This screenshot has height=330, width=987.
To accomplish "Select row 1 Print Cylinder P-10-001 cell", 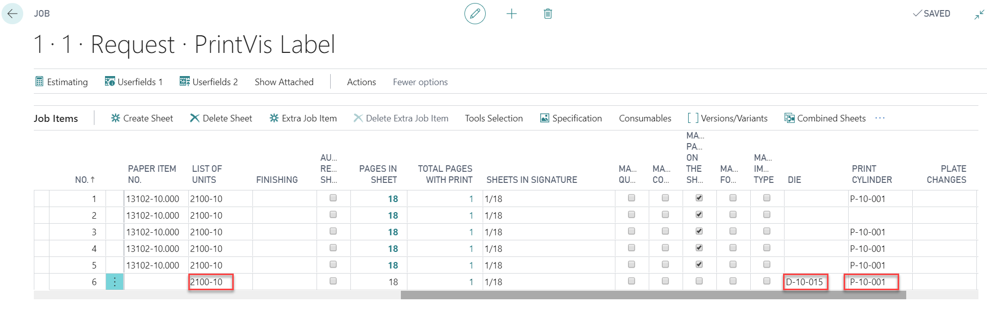I will click(x=880, y=199).
